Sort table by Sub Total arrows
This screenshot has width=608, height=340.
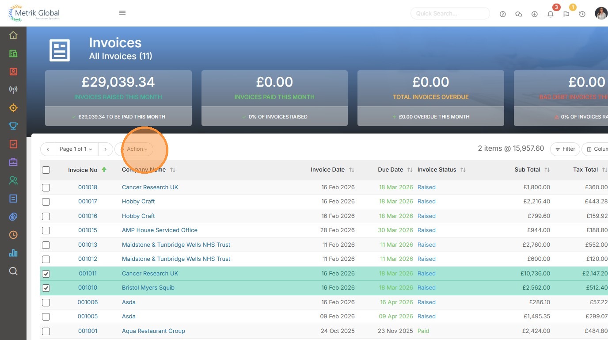(547, 170)
